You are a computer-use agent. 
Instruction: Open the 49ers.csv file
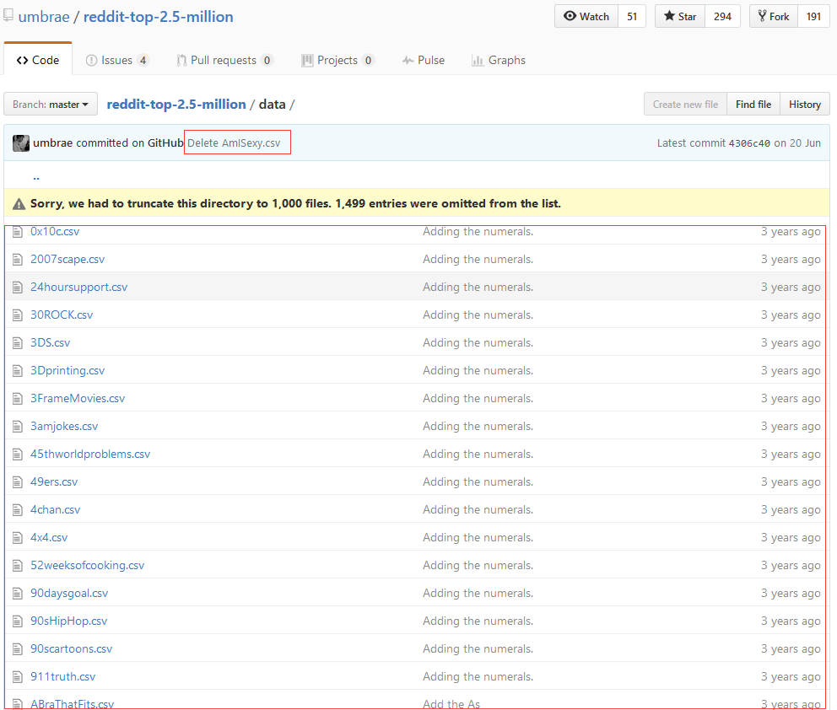54,482
